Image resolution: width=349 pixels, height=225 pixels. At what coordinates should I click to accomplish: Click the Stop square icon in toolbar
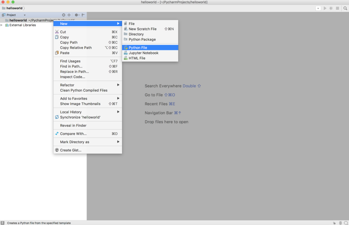337,8
